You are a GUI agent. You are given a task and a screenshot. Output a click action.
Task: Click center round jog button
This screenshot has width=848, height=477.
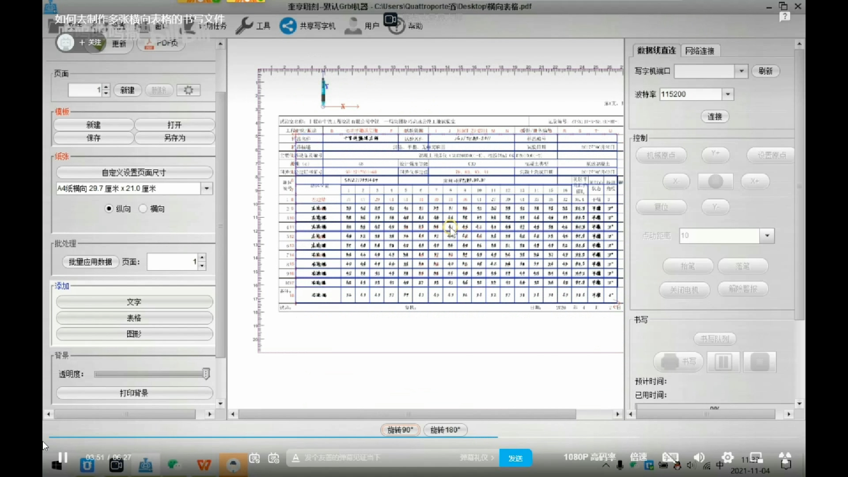[x=715, y=181]
